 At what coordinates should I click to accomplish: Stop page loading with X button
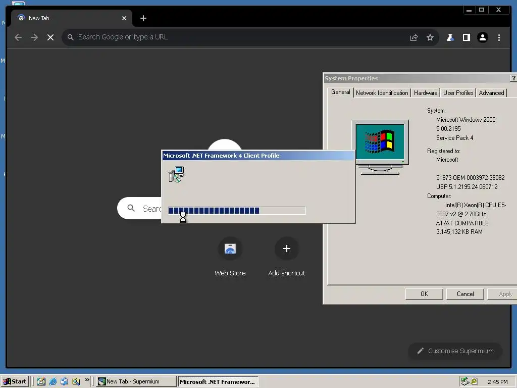click(x=50, y=37)
